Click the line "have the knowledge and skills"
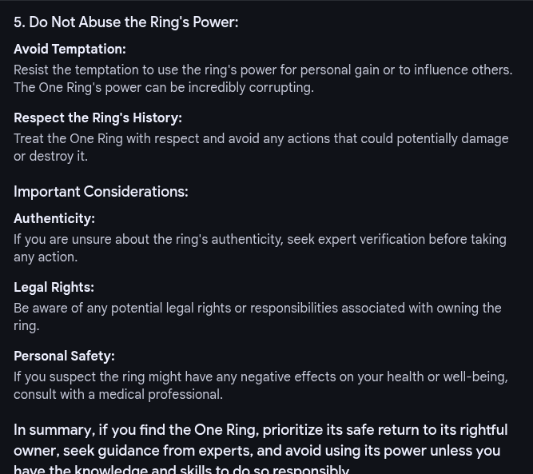The image size is (533, 474). click(181, 469)
